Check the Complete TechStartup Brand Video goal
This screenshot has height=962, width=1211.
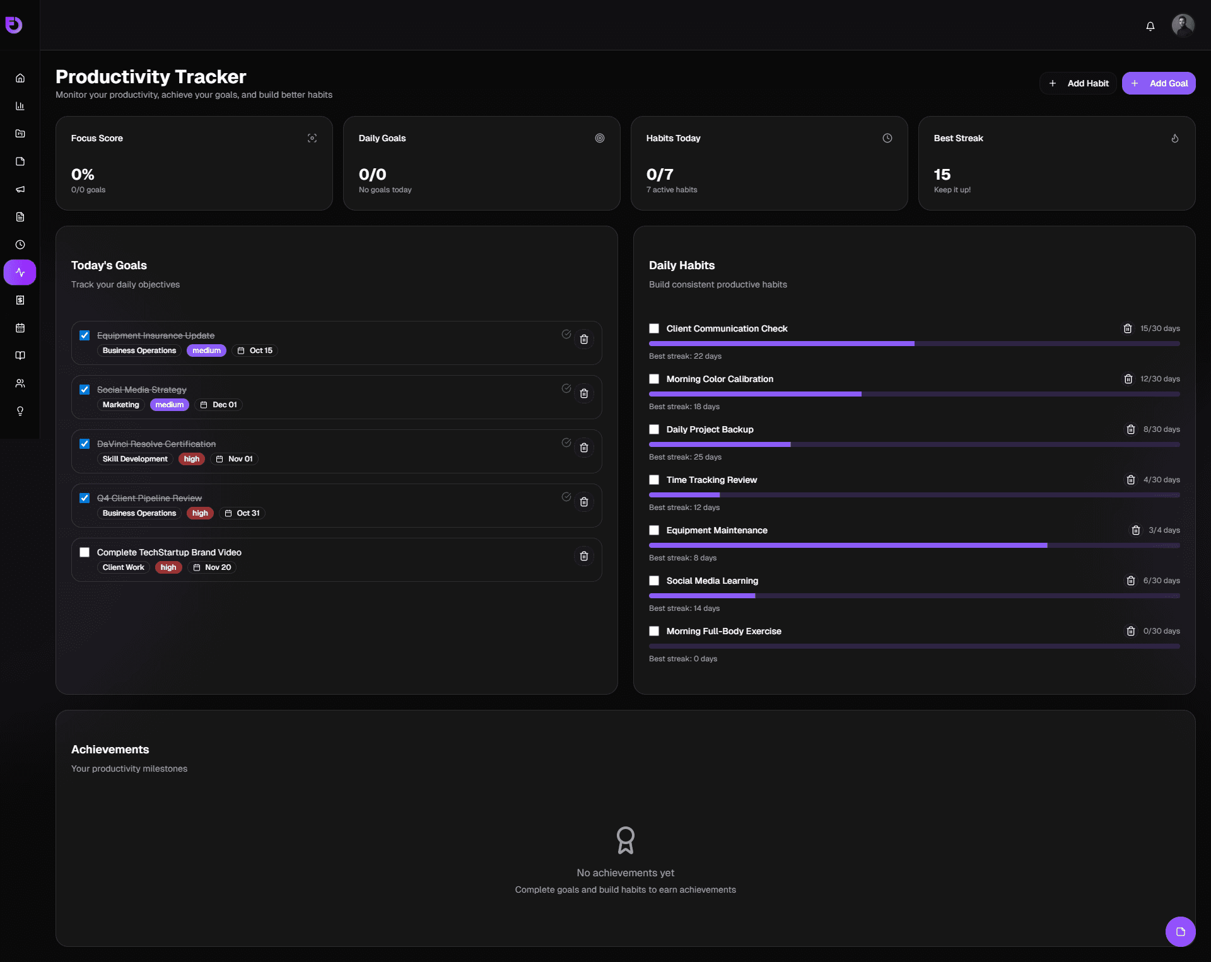85,552
